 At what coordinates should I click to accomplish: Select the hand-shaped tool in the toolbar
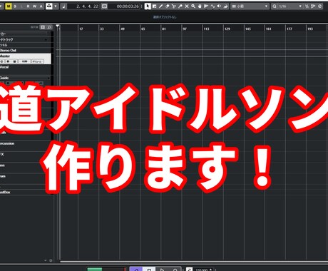(x=200, y=6)
